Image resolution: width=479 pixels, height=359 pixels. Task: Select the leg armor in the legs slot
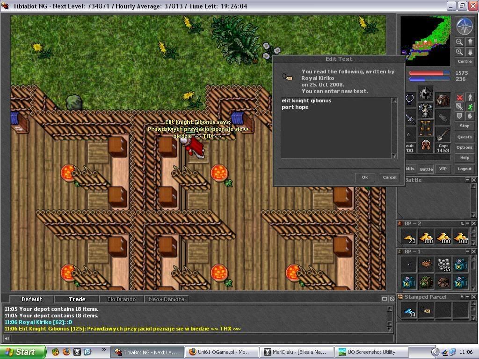point(425,128)
